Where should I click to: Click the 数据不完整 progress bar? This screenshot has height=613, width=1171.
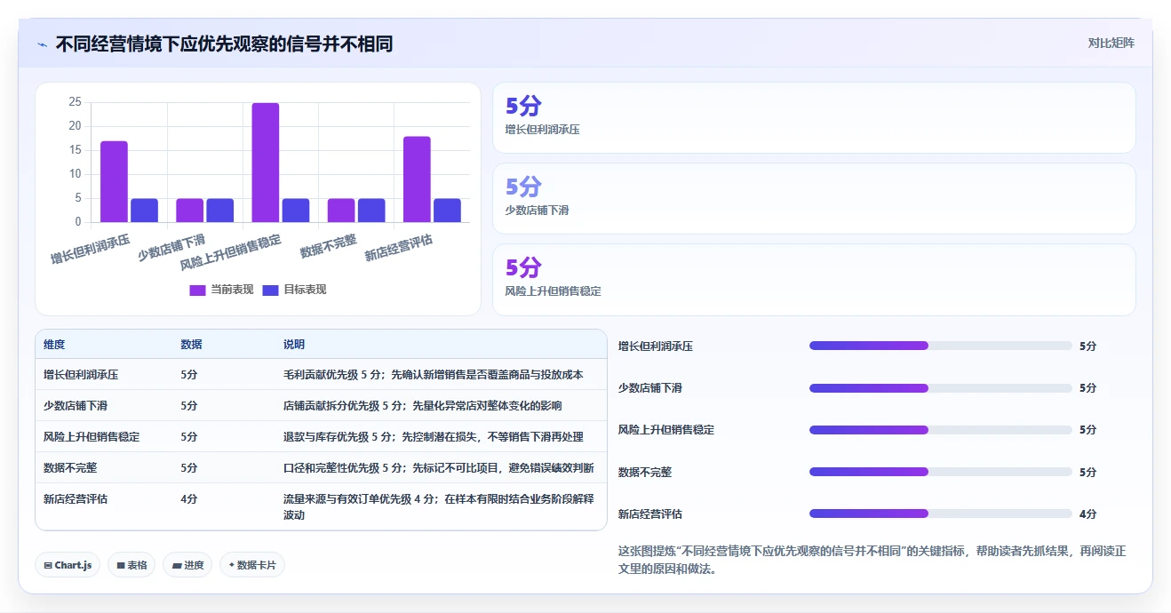click(940, 472)
